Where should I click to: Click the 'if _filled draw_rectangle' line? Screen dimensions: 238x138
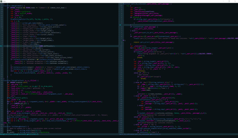click(40, 113)
